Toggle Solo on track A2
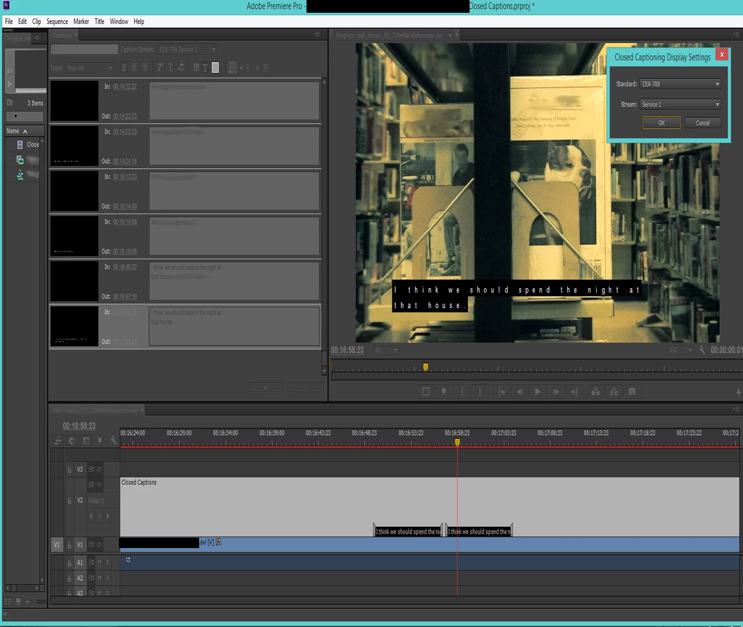Screen dimensions: 743x627 pyautogui.click(x=107, y=578)
